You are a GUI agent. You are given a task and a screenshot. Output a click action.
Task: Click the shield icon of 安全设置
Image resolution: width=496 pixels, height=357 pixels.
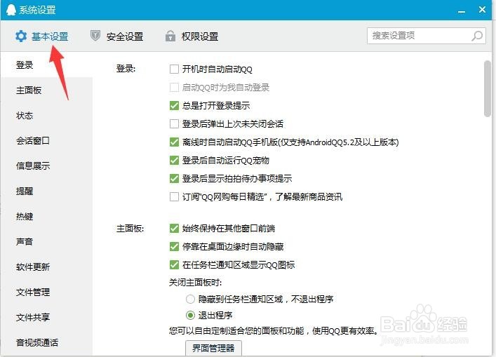(x=95, y=36)
